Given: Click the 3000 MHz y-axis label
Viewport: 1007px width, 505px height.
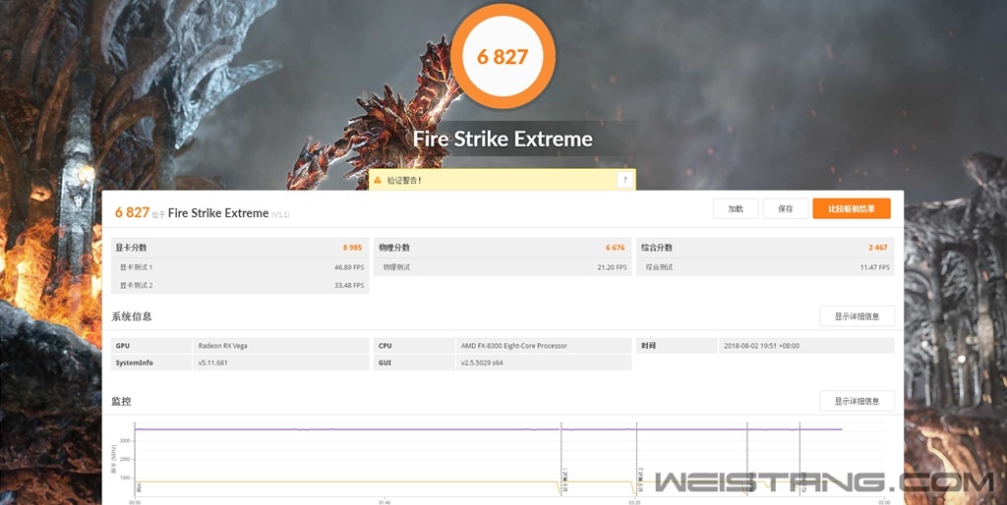Looking at the screenshot, I should 125,441.
